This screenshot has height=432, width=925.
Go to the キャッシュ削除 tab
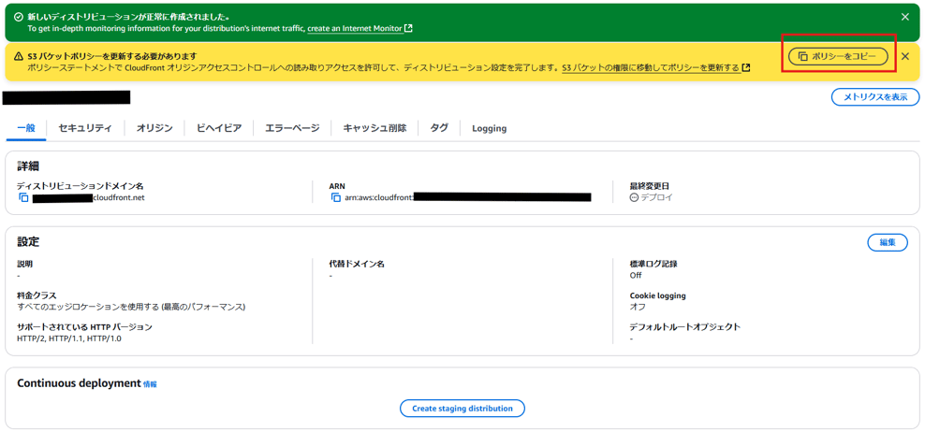374,128
